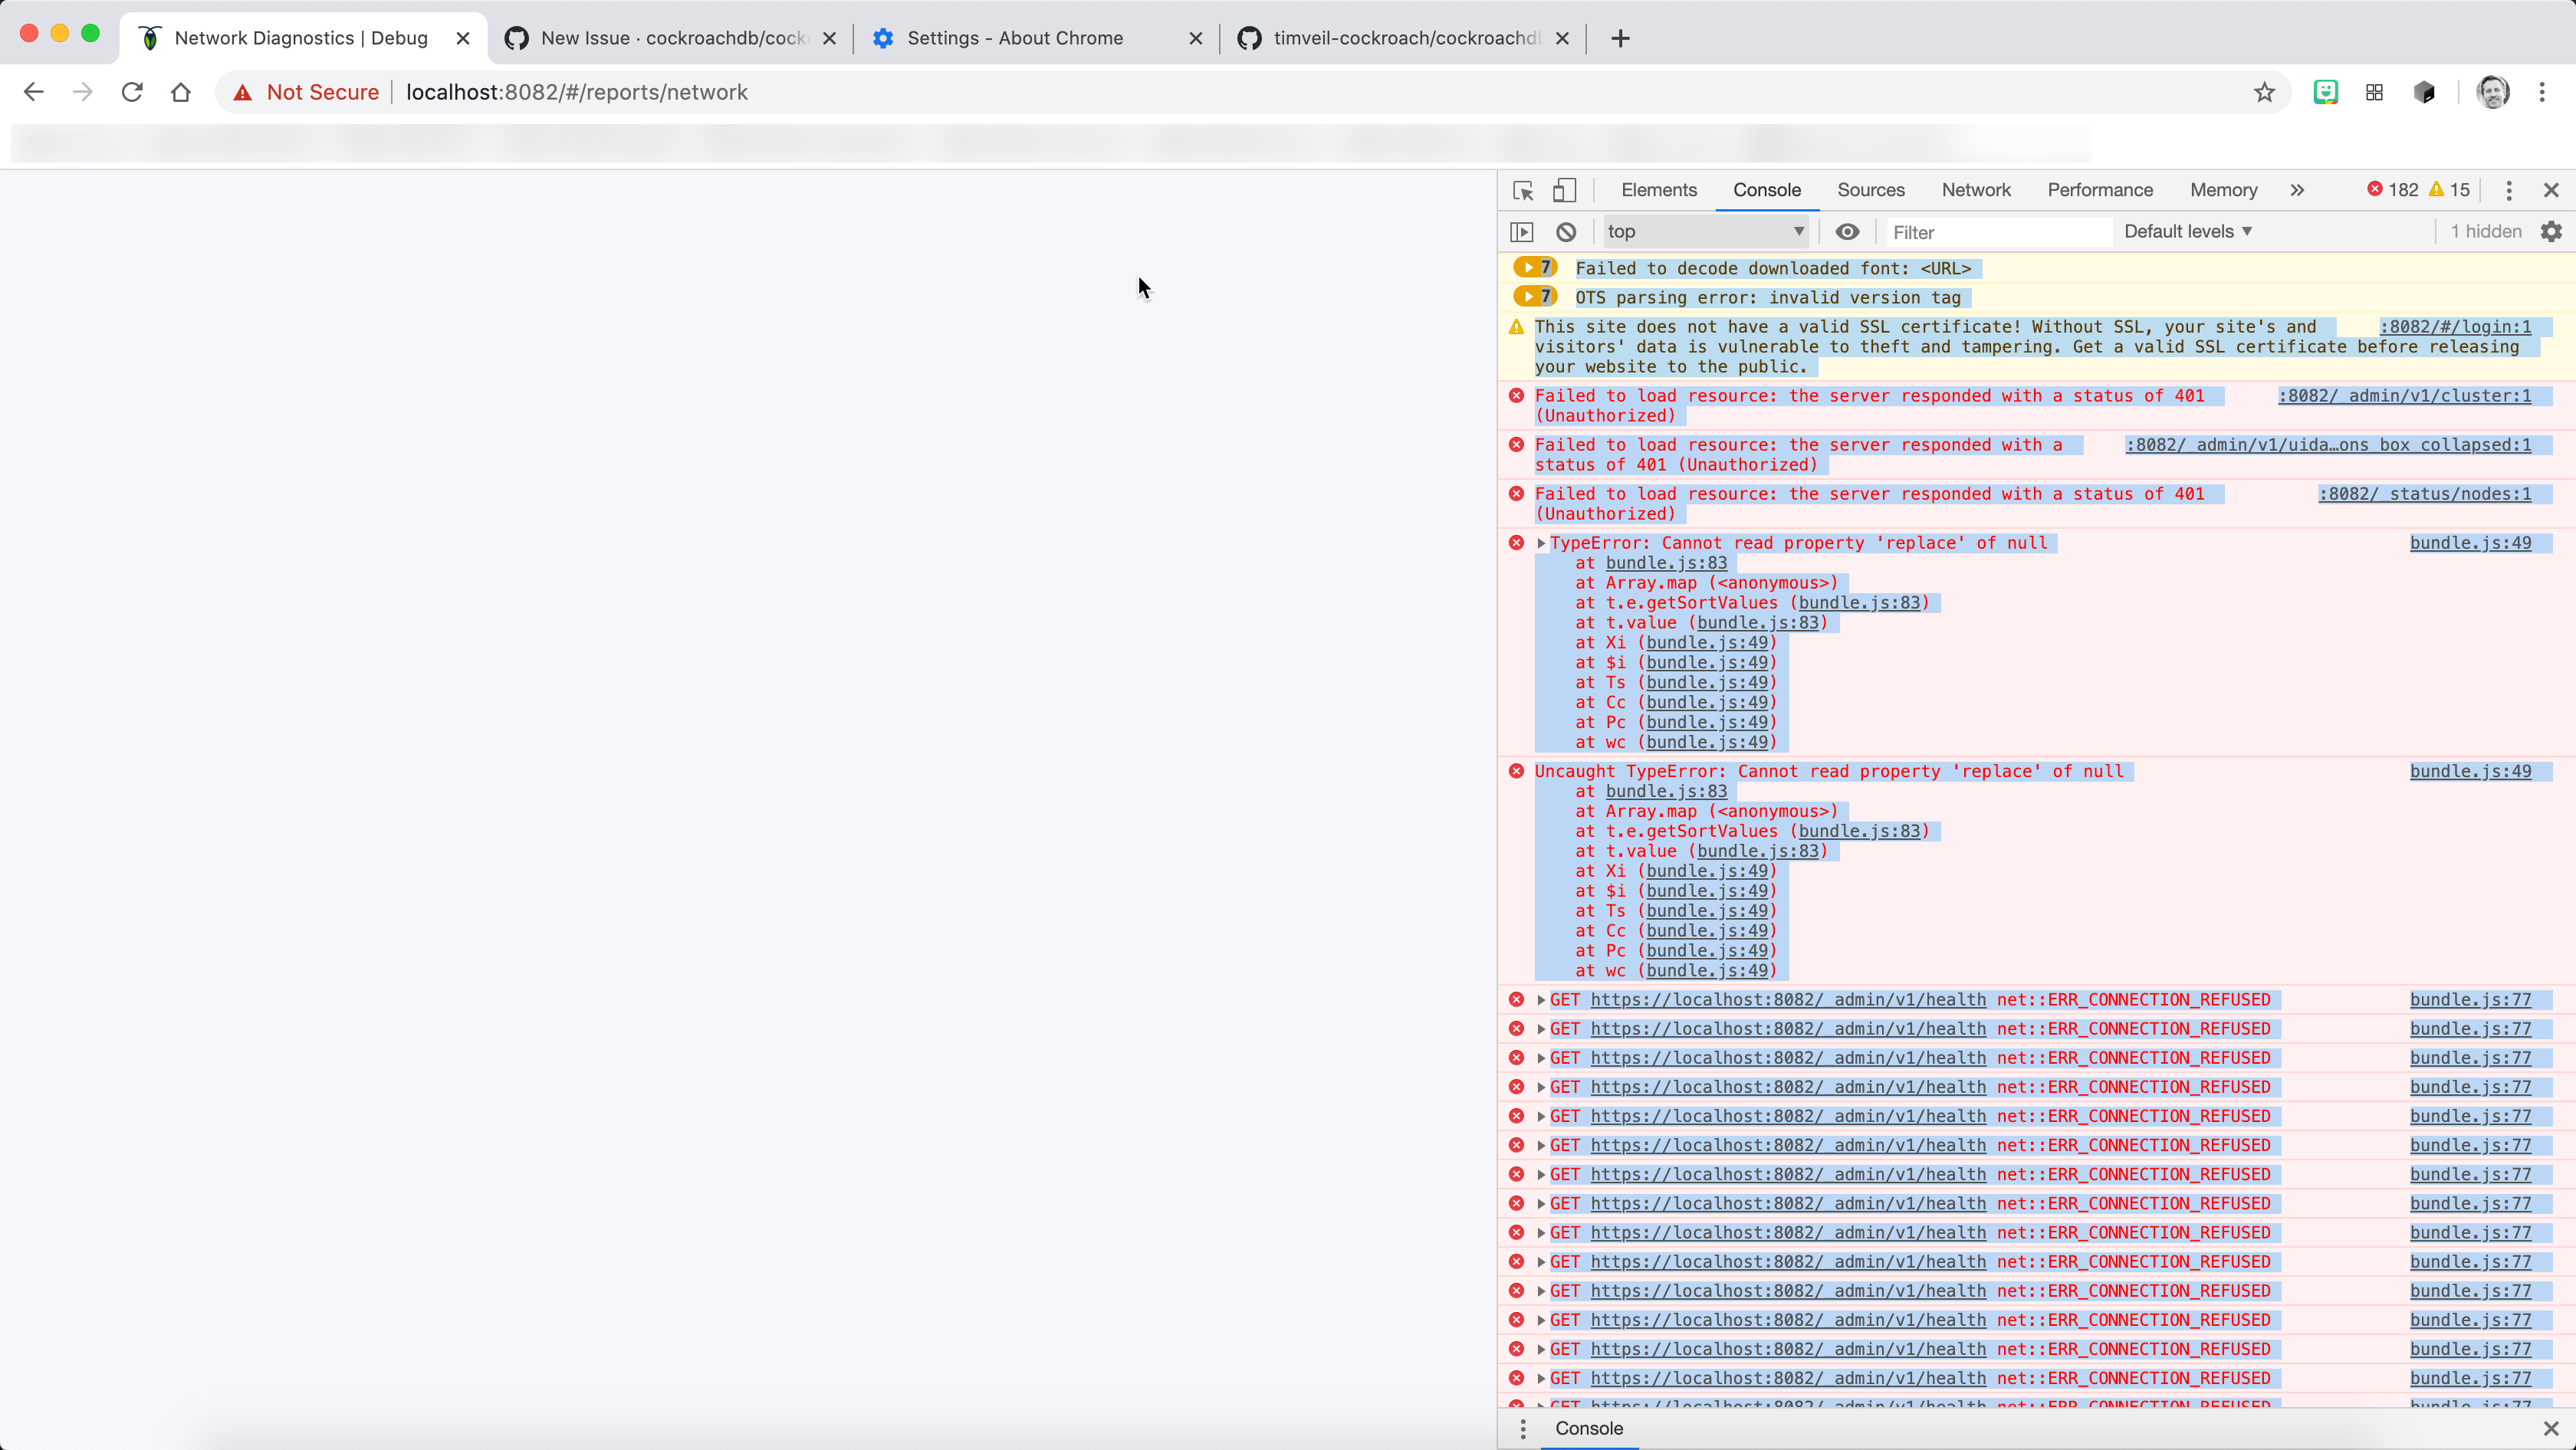Image resolution: width=2576 pixels, height=1450 pixels.
Task: Open the Default levels dropdown
Action: coord(2187,232)
